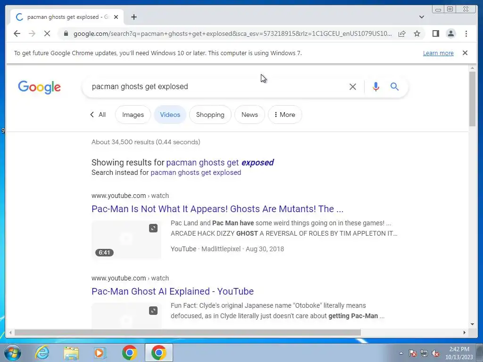Submit search with the magnifier icon
The height and width of the screenshot is (362, 483).
[x=395, y=87]
